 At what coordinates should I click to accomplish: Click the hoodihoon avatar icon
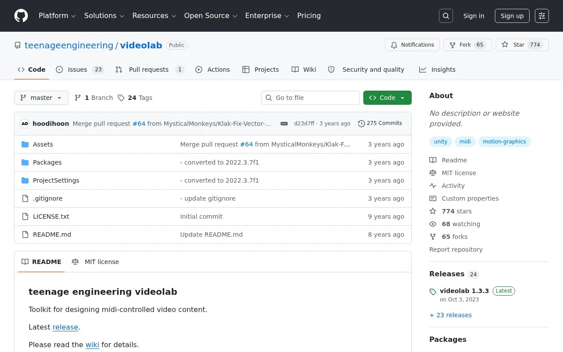pyautogui.click(x=25, y=124)
